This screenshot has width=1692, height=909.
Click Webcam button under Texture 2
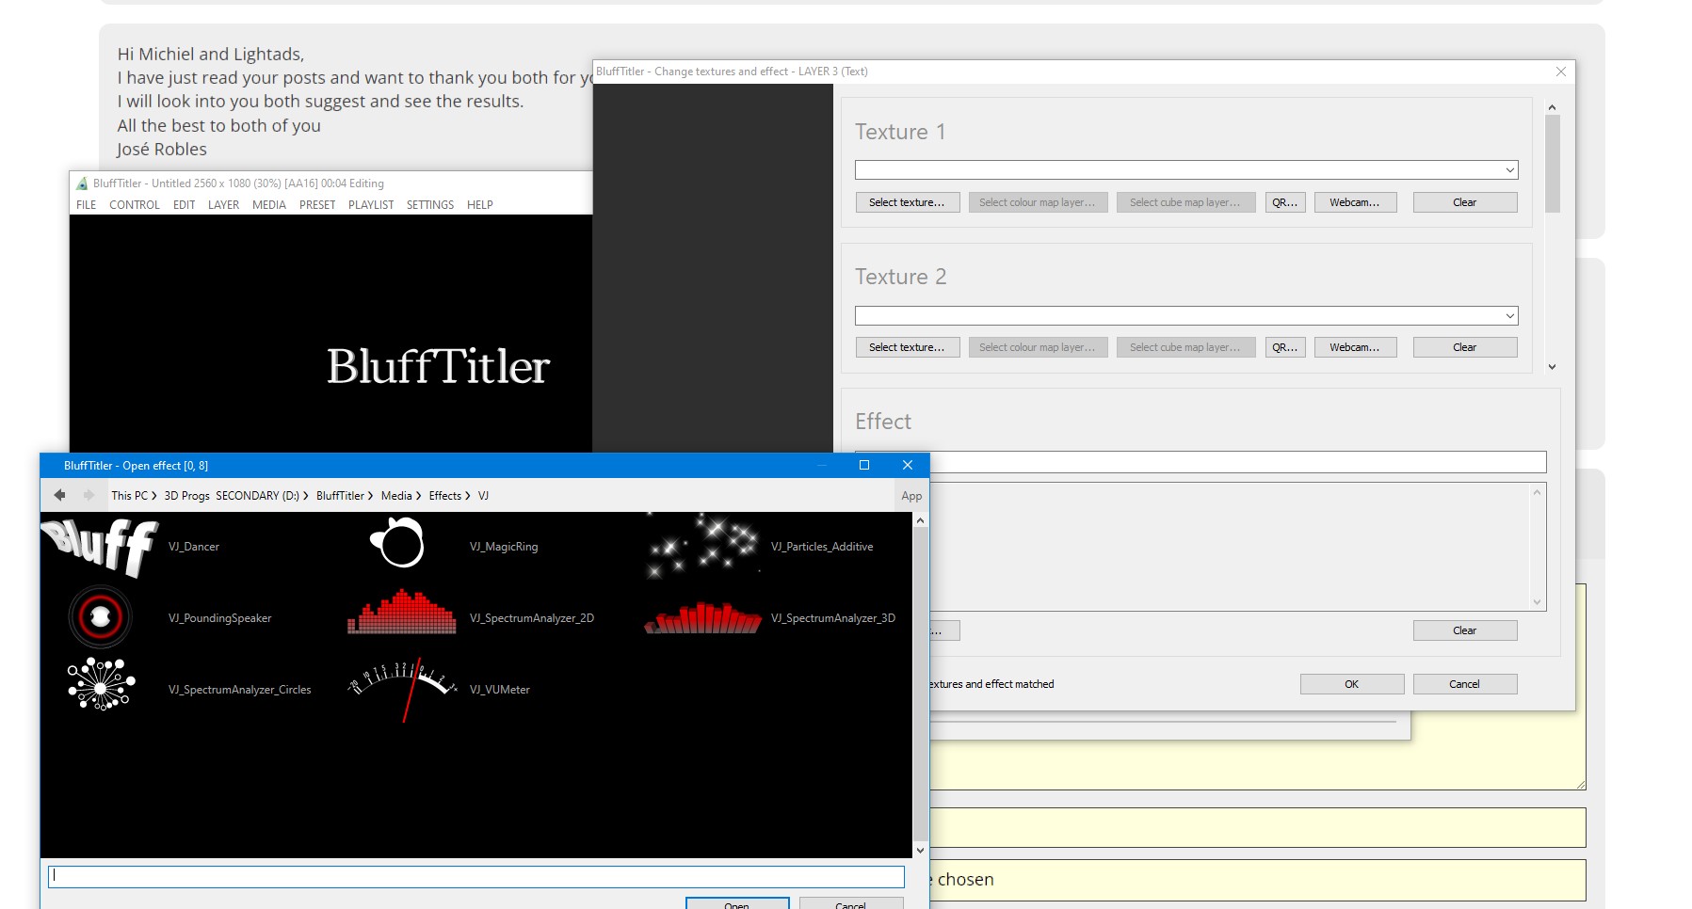click(1355, 347)
